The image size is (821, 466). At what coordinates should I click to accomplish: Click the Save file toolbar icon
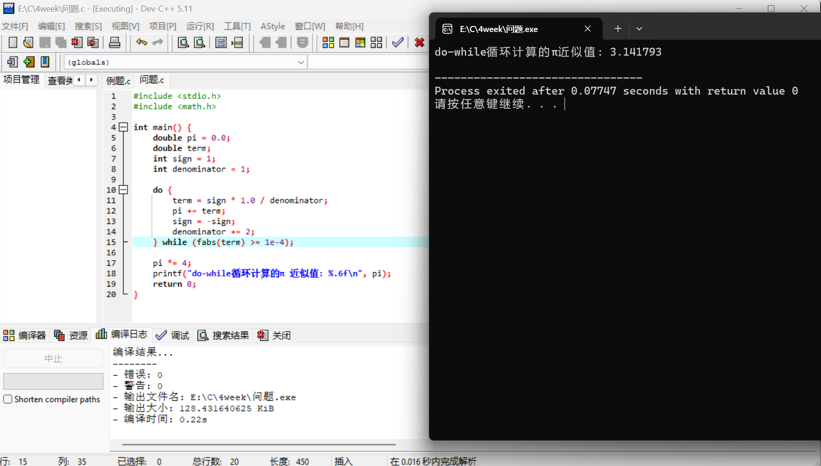[x=45, y=43]
